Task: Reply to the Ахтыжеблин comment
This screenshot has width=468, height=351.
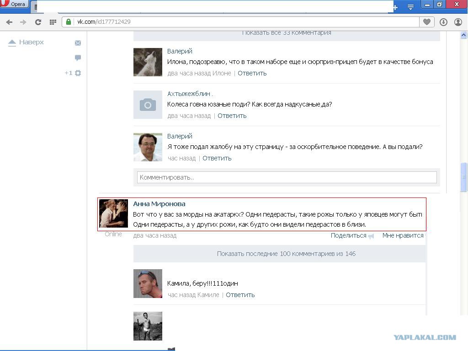Action: coord(232,116)
